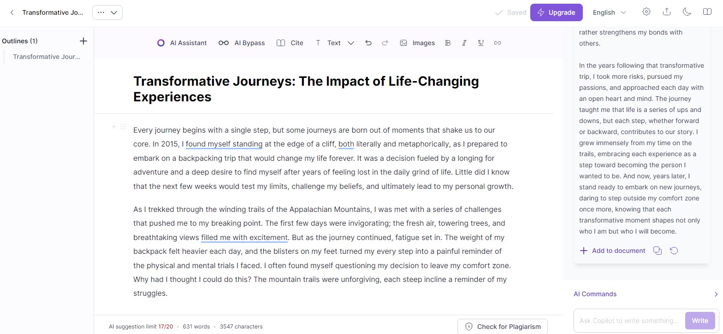The width and height of the screenshot is (723, 334).
Task: Click the Transformative Jo... document name
Action: click(53, 12)
